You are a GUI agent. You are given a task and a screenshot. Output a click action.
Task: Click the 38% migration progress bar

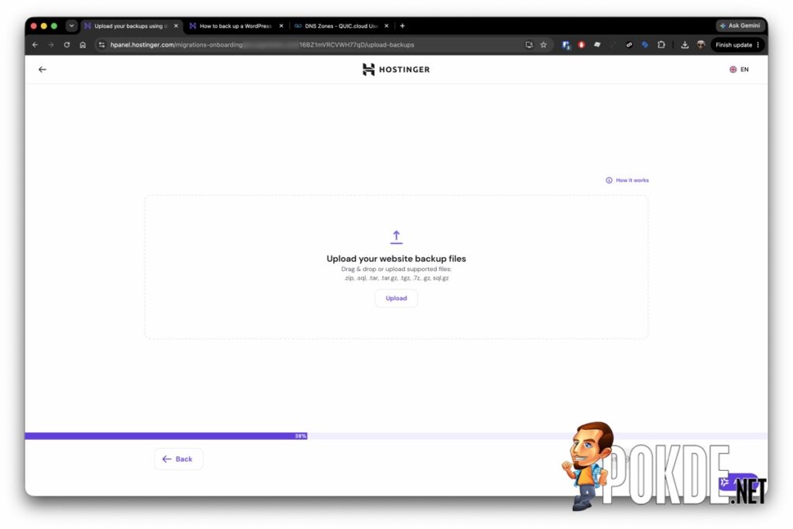point(396,436)
